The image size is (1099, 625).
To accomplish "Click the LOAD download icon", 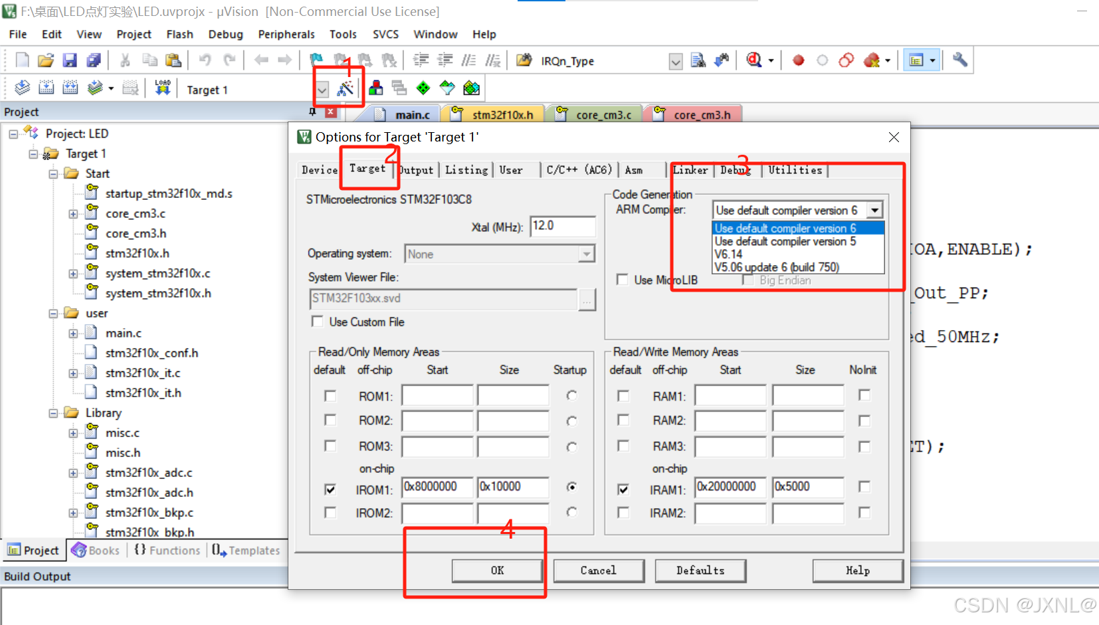I will tap(162, 88).
